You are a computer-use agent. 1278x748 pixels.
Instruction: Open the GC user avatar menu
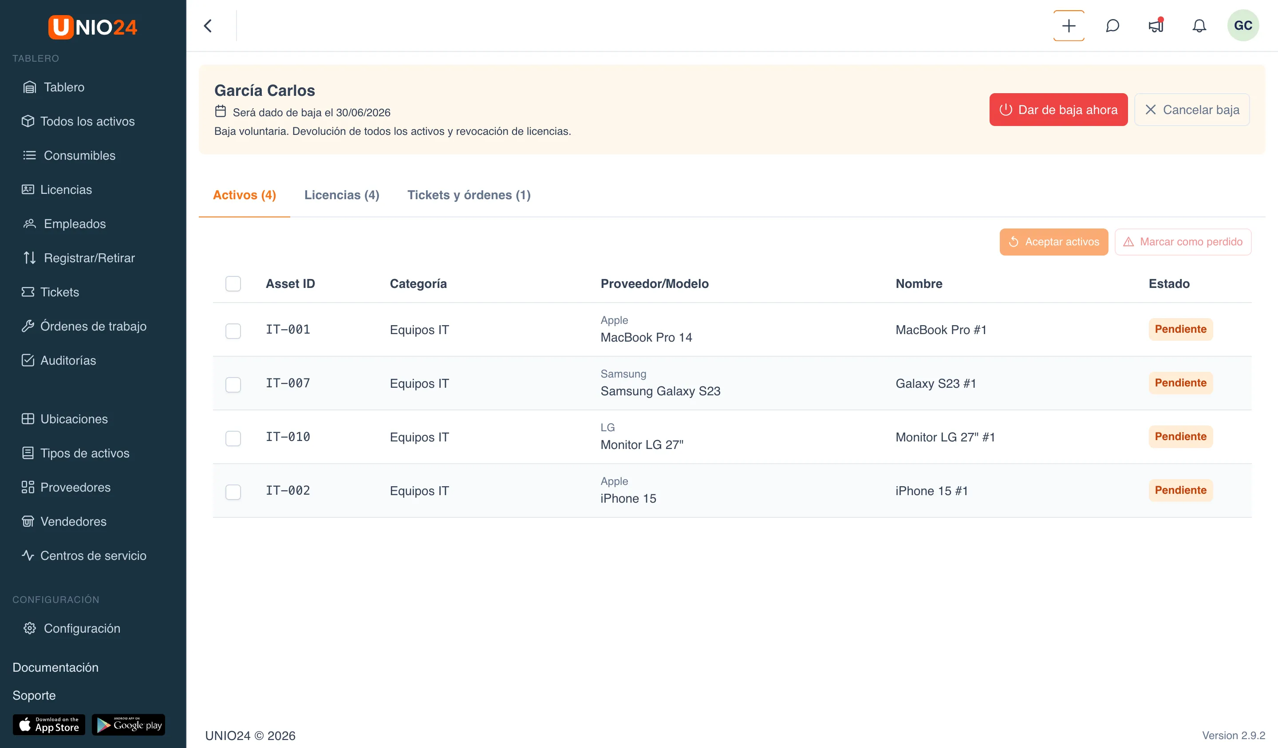click(x=1243, y=25)
